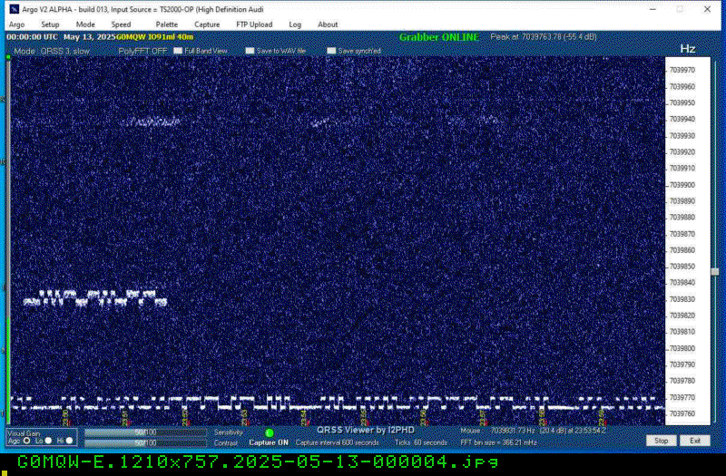This screenshot has height=476, width=726.
Task: Click the Capture interval 600 seconds text
Action: [337, 442]
